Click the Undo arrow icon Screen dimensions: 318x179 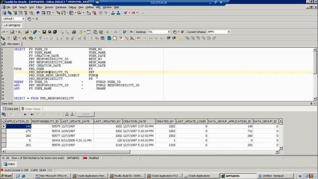click(x=139, y=38)
